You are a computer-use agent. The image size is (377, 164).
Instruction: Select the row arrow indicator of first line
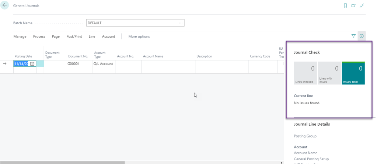coord(5,64)
